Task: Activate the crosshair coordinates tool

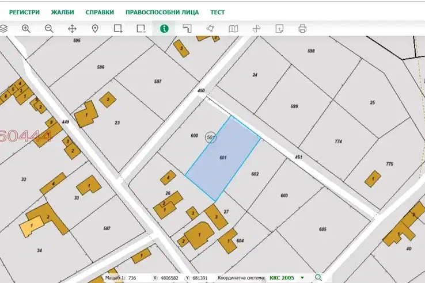Action: coord(256,28)
